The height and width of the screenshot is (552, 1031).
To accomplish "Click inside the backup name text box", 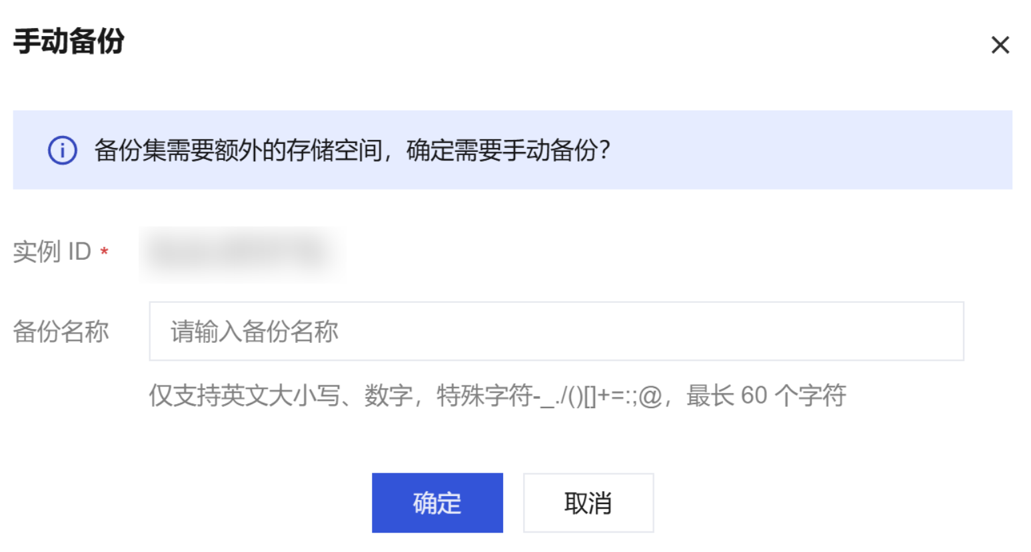I will tap(600, 331).
